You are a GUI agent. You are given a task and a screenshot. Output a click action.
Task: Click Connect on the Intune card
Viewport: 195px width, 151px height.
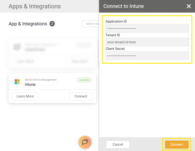point(81,96)
